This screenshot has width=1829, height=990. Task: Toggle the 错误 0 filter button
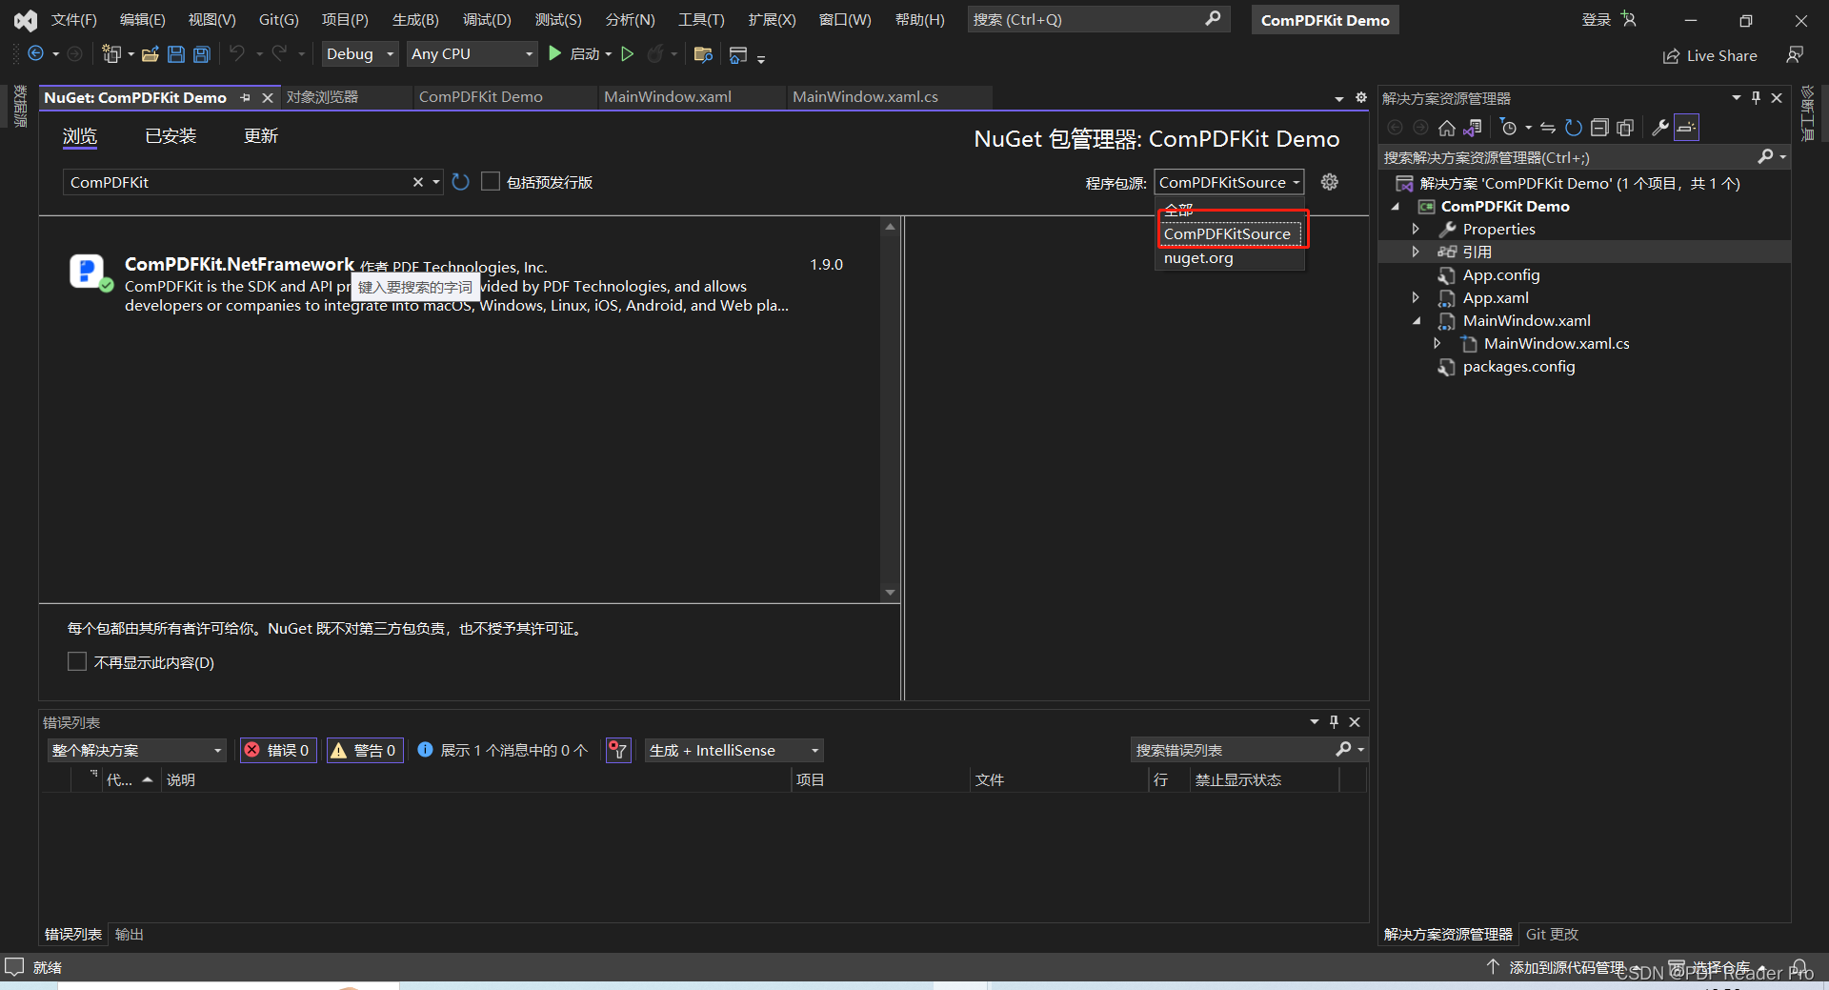278,751
